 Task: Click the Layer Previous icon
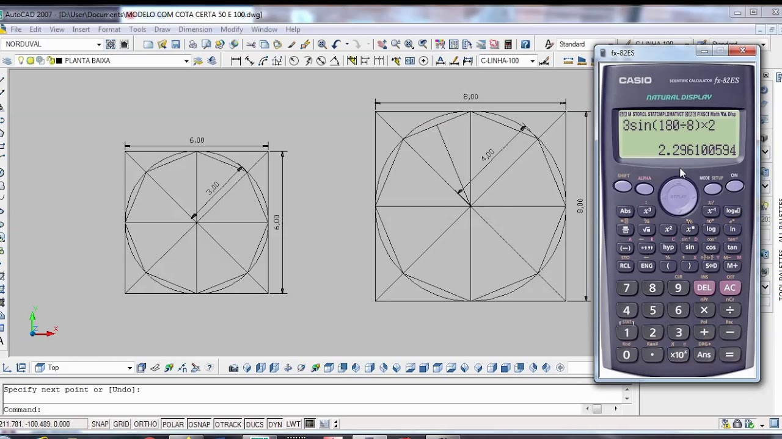pyautogui.click(x=212, y=61)
